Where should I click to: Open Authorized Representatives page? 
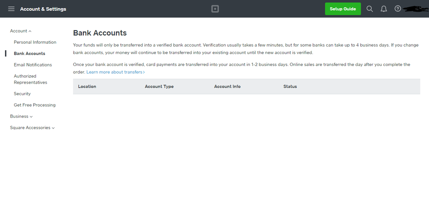pyautogui.click(x=30, y=79)
